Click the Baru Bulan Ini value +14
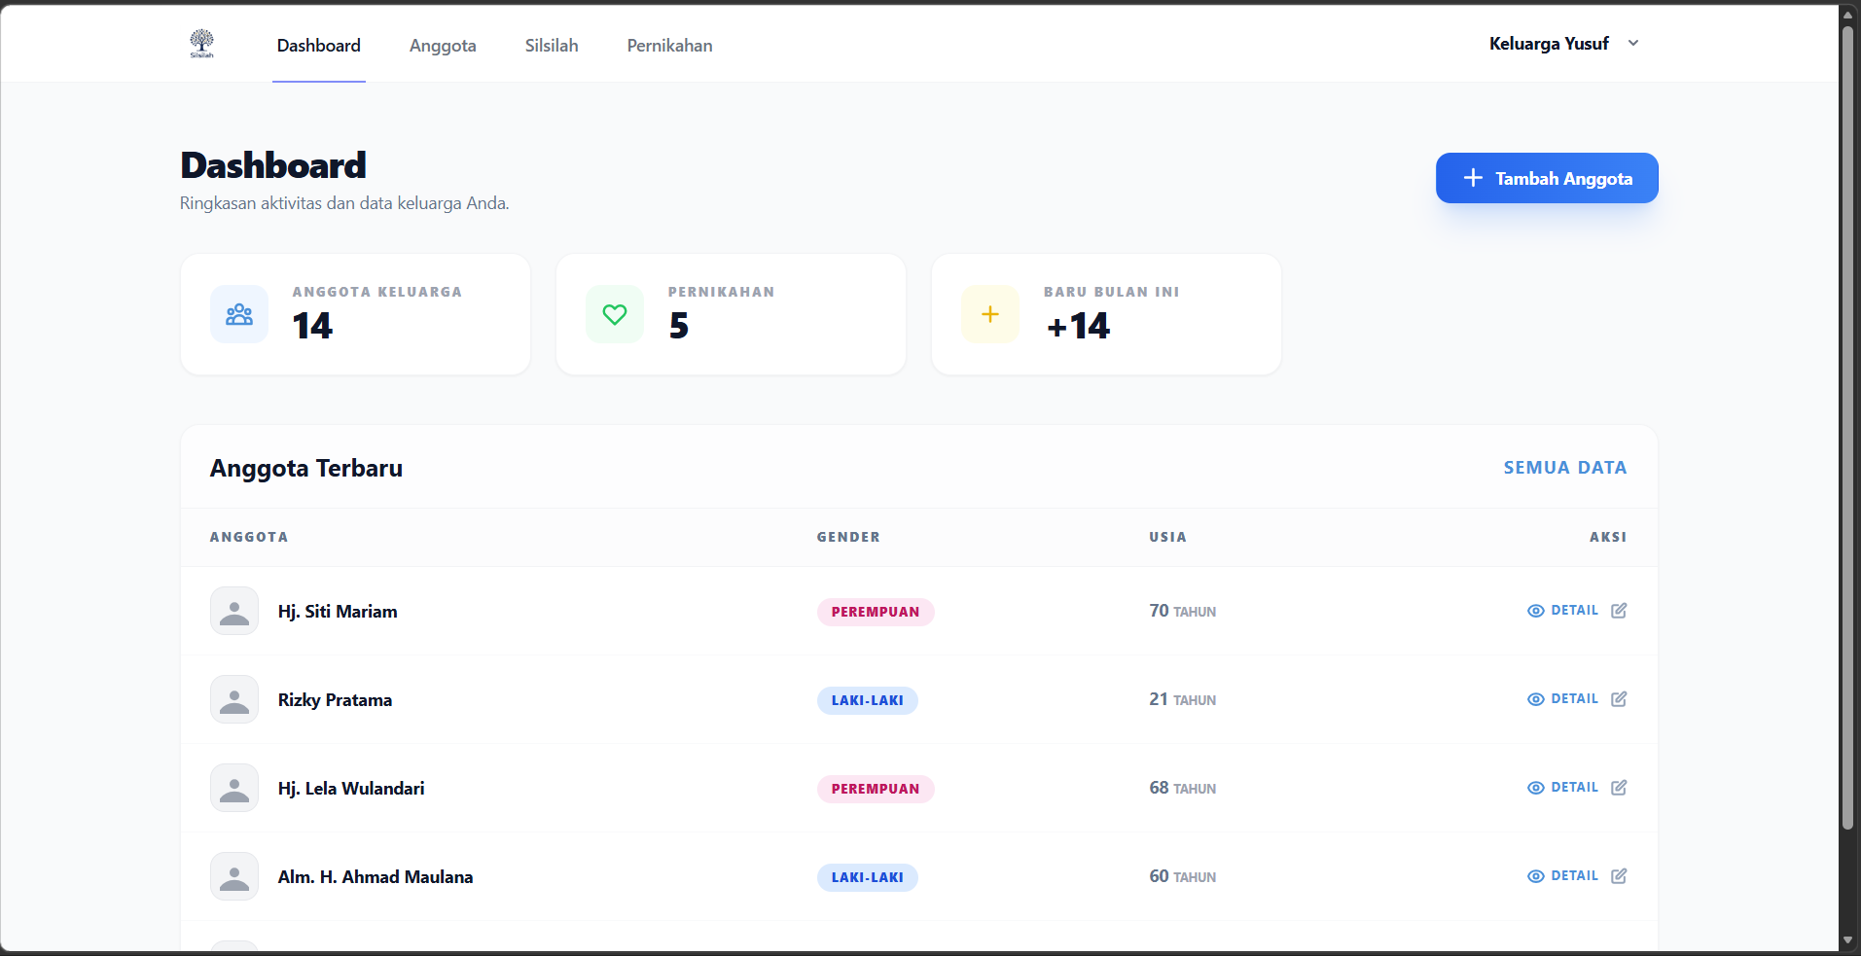Viewport: 1861px width, 956px height. [1078, 326]
